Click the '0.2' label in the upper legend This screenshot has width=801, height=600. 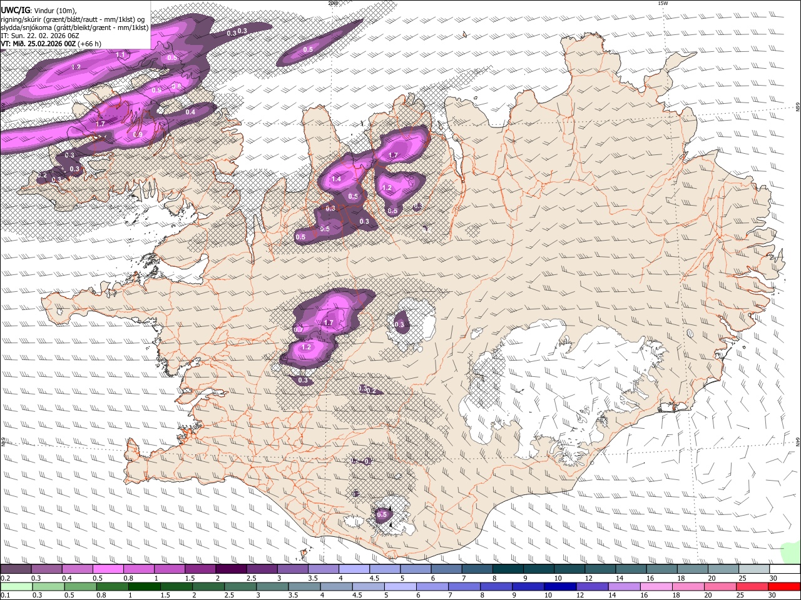[4, 578]
